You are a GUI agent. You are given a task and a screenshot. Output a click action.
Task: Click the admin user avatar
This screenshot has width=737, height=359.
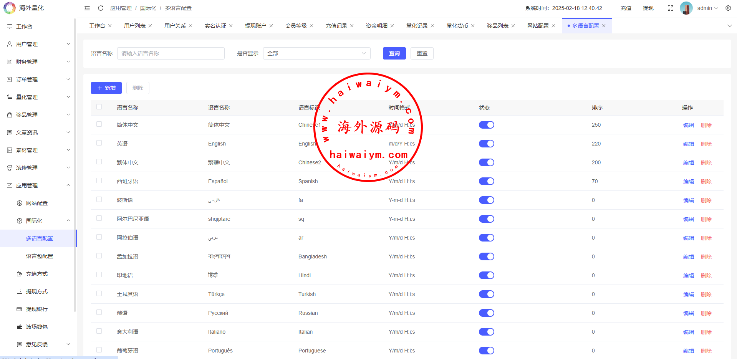[x=686, y=8]
